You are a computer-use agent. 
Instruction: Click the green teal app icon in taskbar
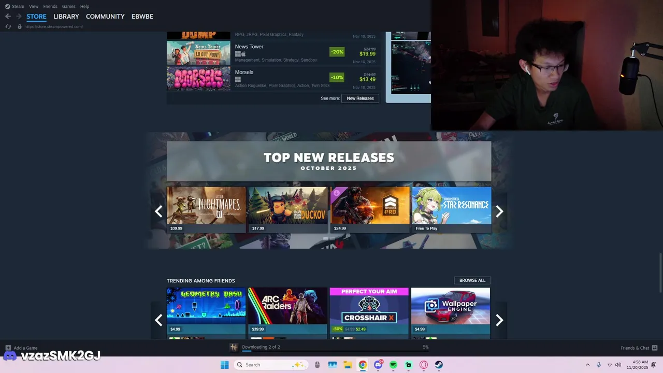409,365
